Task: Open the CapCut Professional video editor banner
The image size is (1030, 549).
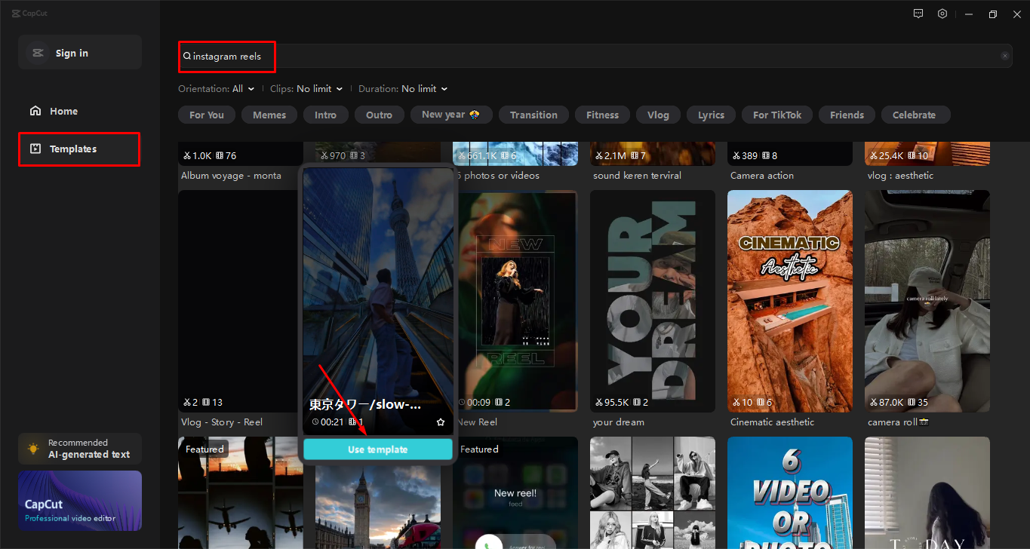Action: click(79, 501)
